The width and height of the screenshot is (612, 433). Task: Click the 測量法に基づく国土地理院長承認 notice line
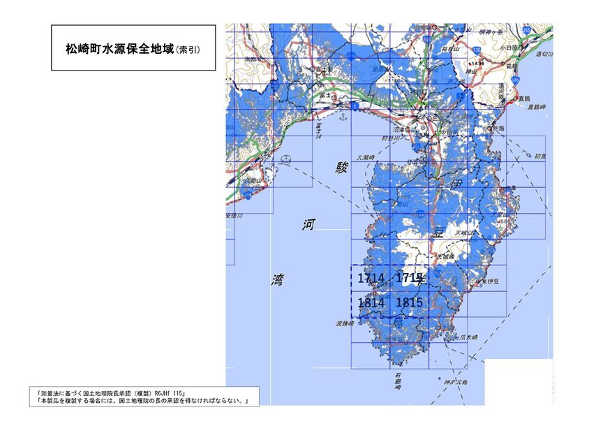click(x=111, y=393)
